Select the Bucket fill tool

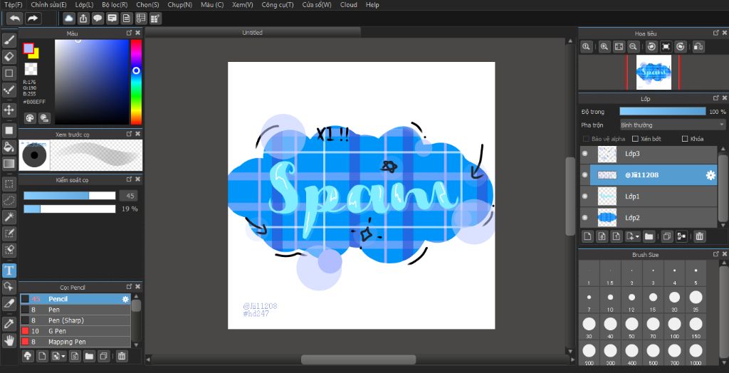point(9,147)
